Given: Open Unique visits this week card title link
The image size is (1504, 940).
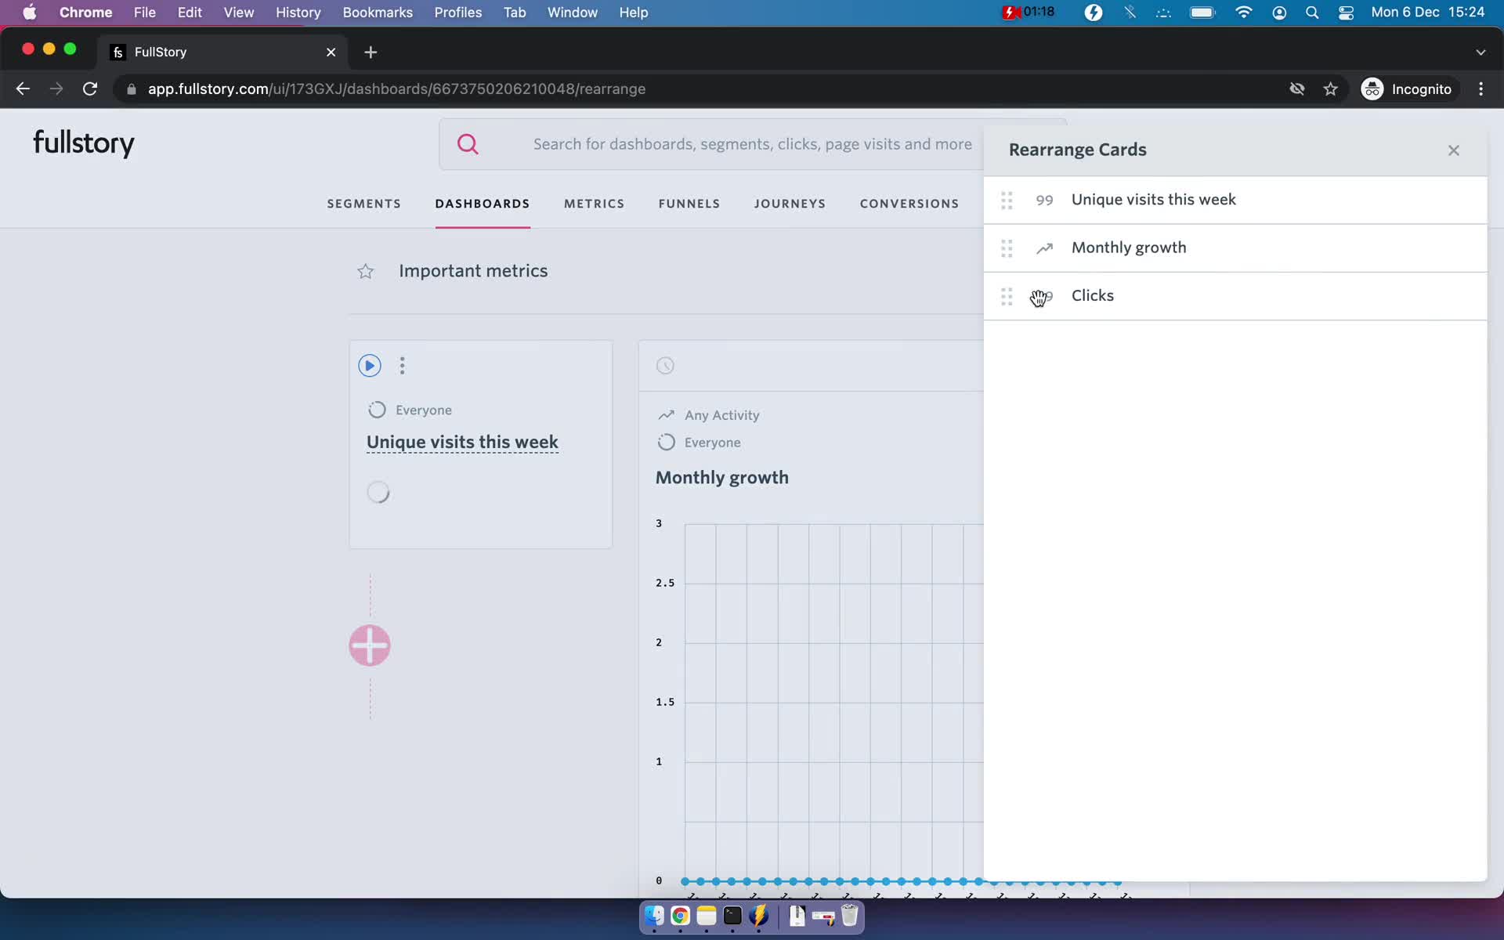Looking at the screenshot, I should tap(462, 442).
